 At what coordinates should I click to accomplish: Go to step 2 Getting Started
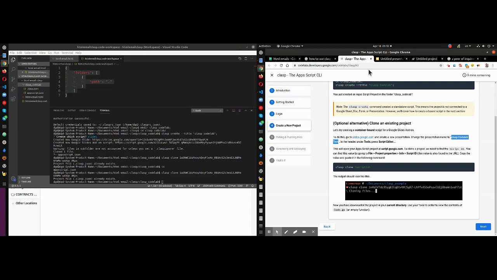tap(288, 102)
